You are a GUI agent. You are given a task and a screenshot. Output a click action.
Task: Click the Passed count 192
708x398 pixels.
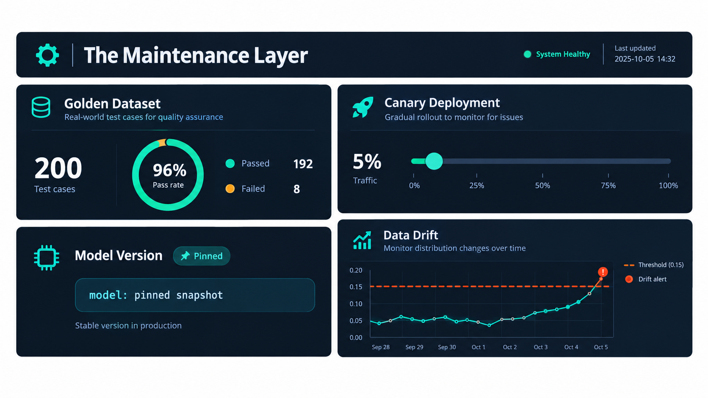(303, 164)
